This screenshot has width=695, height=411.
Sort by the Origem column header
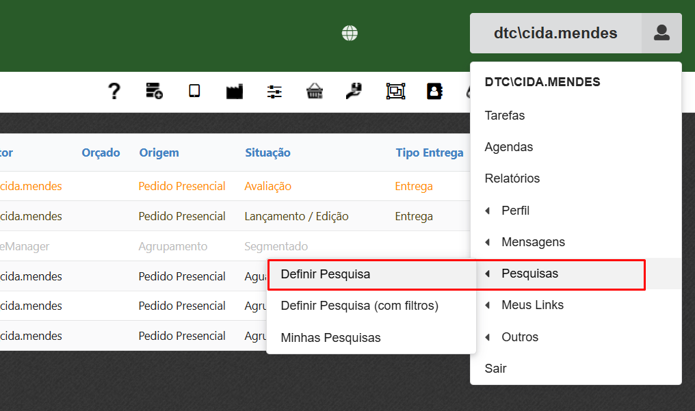(159, 153)
